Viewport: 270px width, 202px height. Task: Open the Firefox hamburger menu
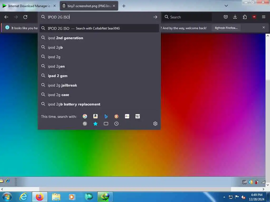(x=264, y=17)
